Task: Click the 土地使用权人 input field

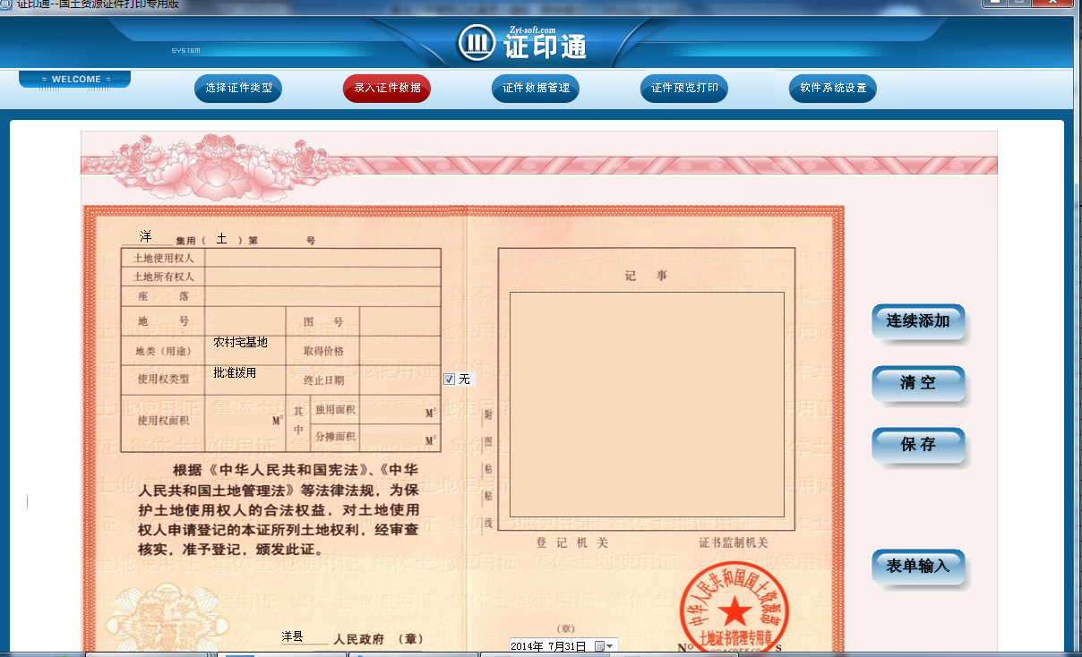Action: click(322, 258)
